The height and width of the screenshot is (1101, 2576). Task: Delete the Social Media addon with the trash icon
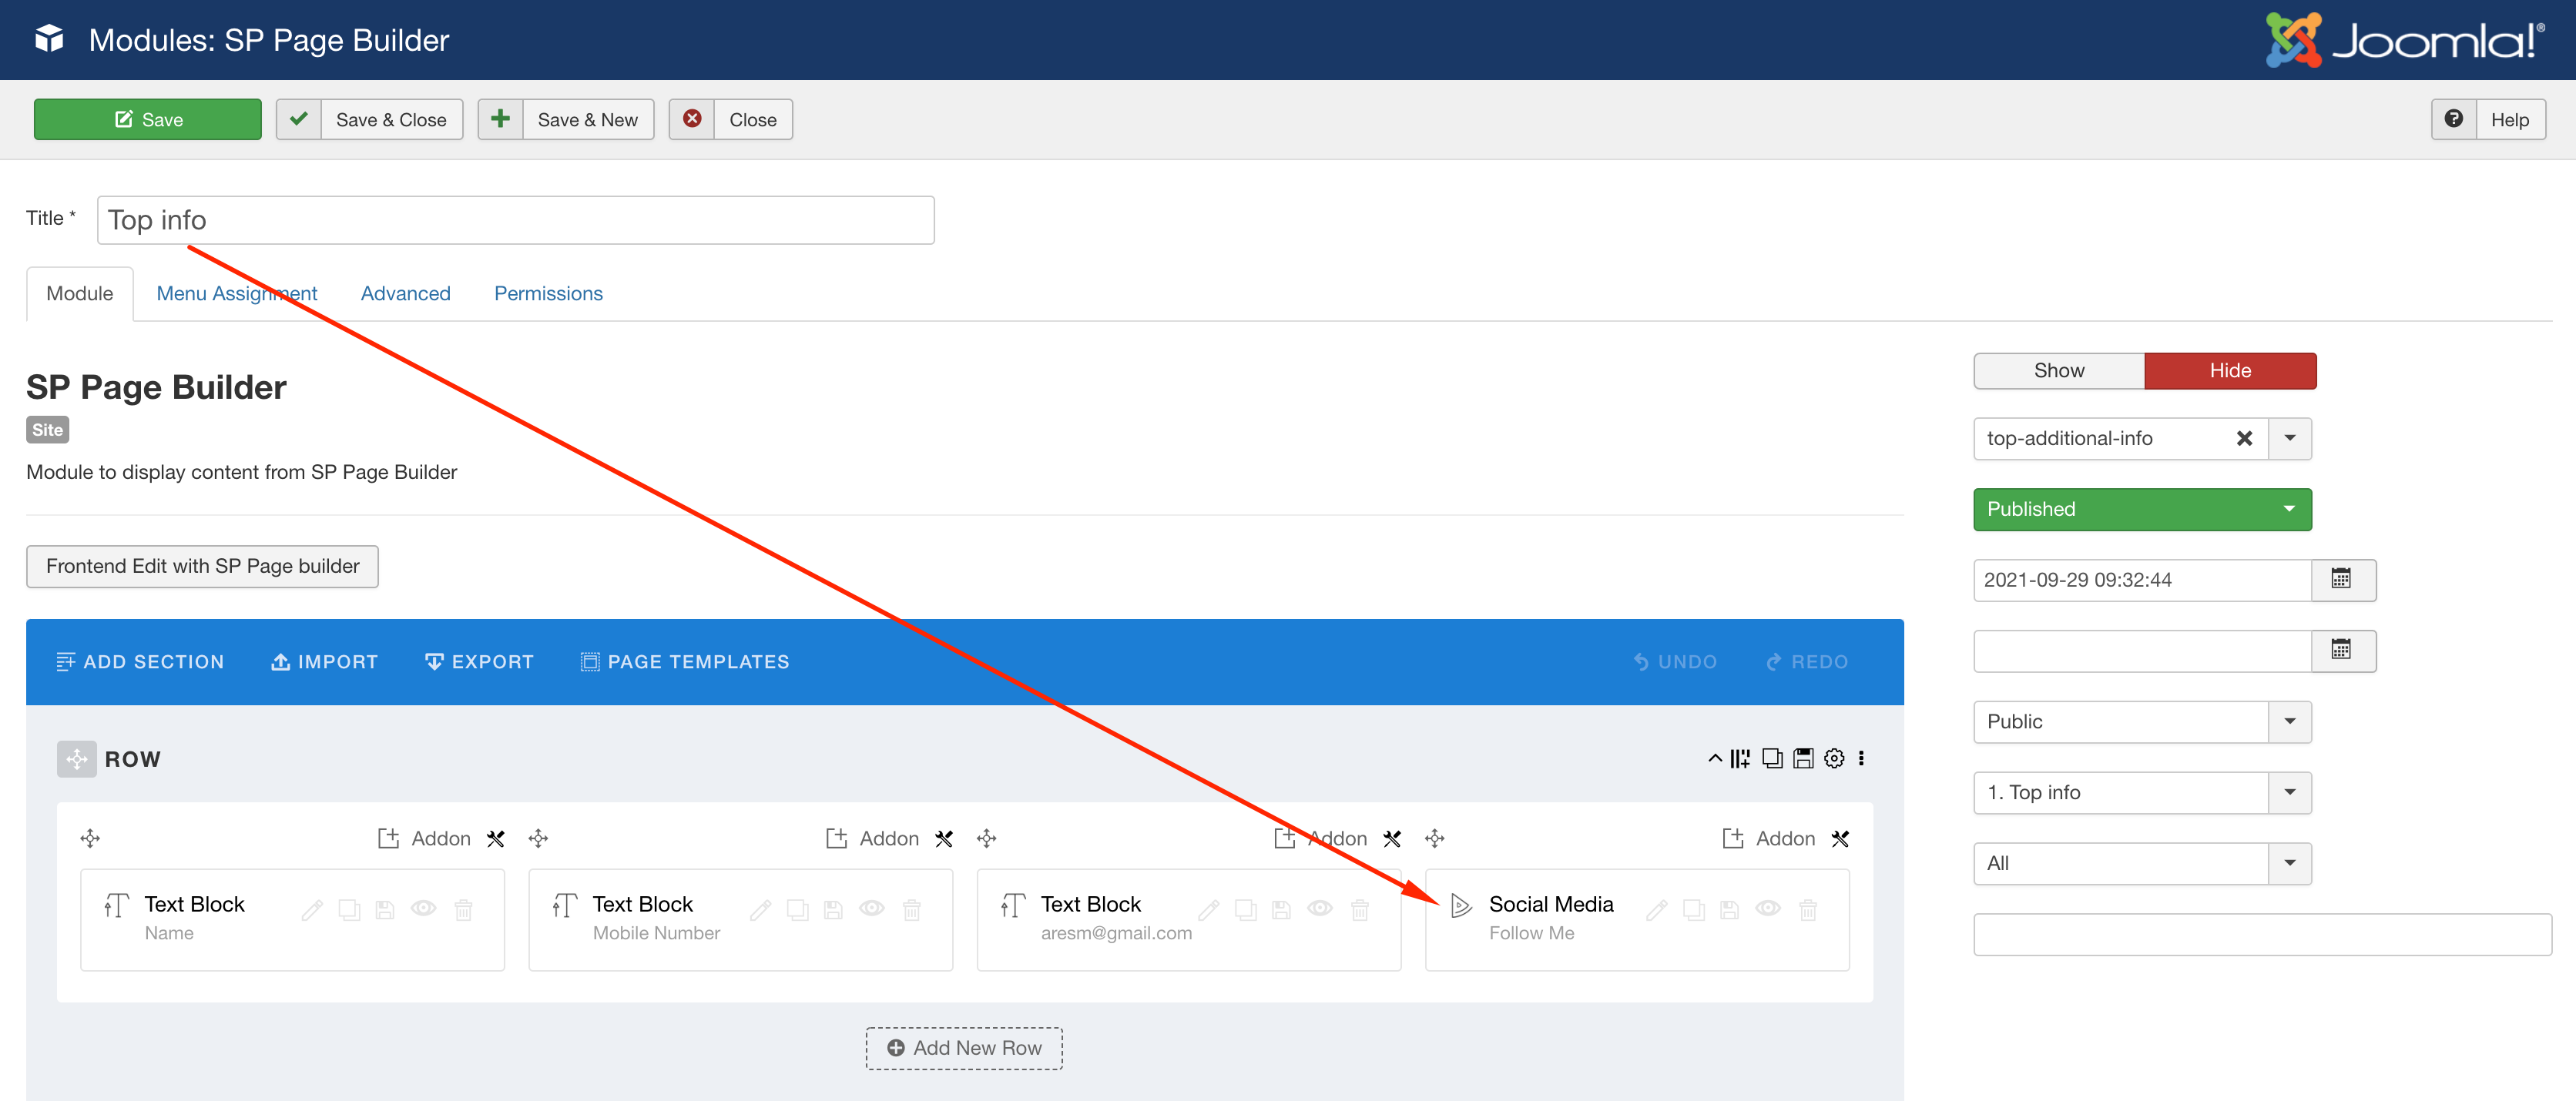[x=1807, y=909]
